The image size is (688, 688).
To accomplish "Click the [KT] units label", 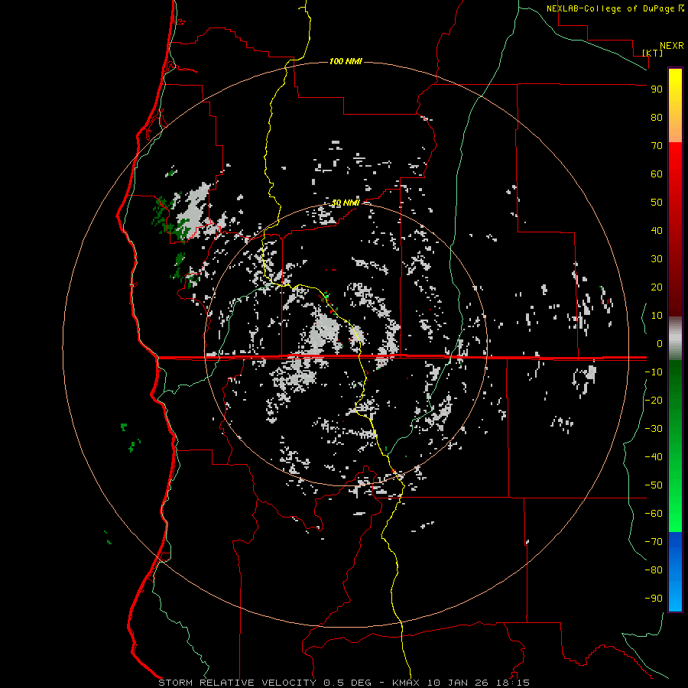I will tap(653, 53).
